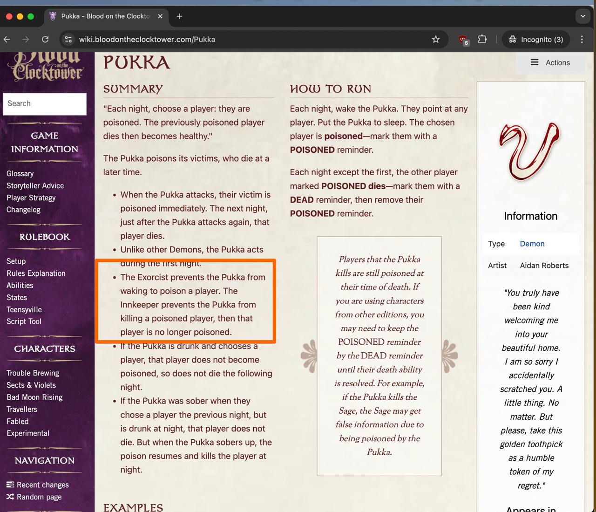Viewport: 596px width, 512px height.
Task: Go back with the back arrow
Action: click(x=7, y=40)
